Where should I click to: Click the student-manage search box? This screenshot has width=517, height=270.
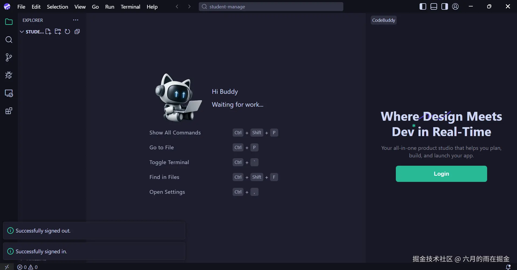(x=271, y=7)
